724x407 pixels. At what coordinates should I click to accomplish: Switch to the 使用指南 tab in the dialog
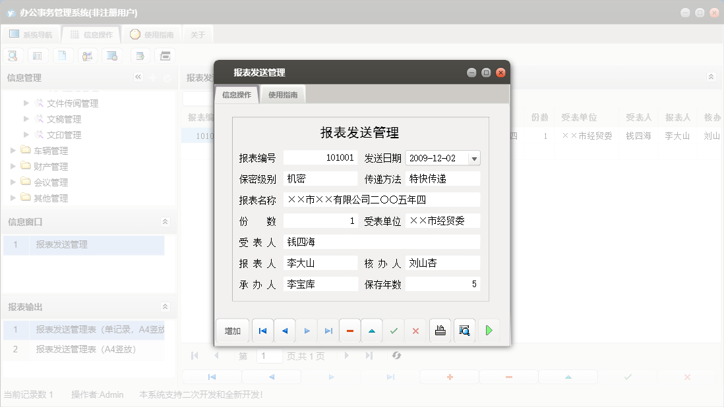(x=282, y=94)
